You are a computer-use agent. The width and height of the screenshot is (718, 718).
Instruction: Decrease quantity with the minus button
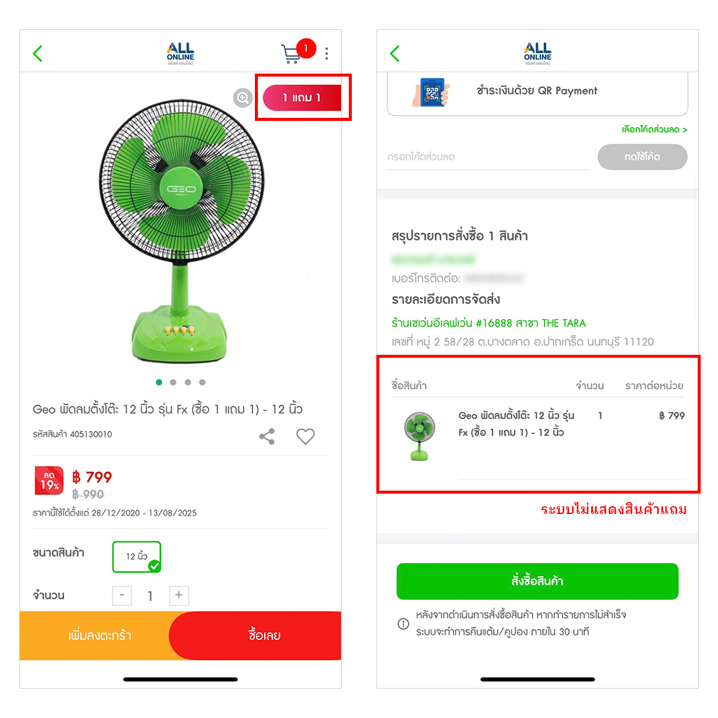click(x=122, y=595)
